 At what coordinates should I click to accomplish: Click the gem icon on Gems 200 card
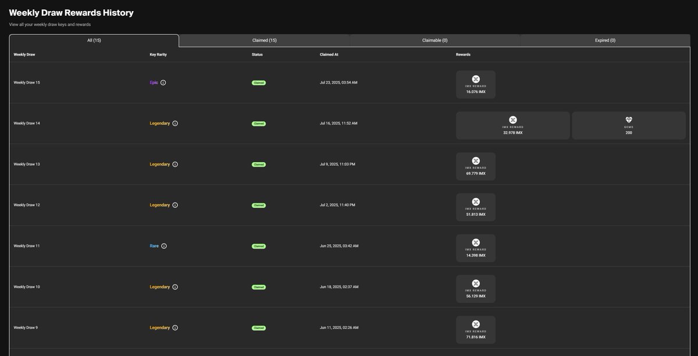coord(629,120)
